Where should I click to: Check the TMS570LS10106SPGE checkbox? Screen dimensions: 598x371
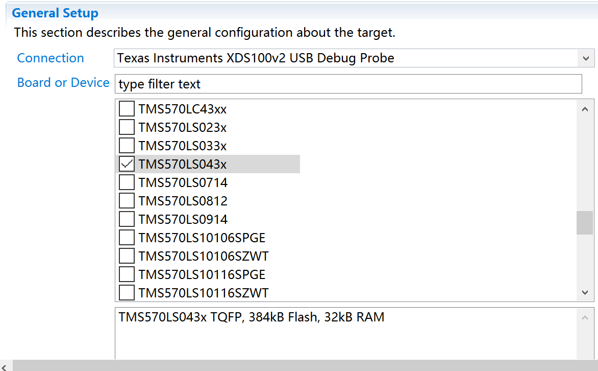click(127, 238)
